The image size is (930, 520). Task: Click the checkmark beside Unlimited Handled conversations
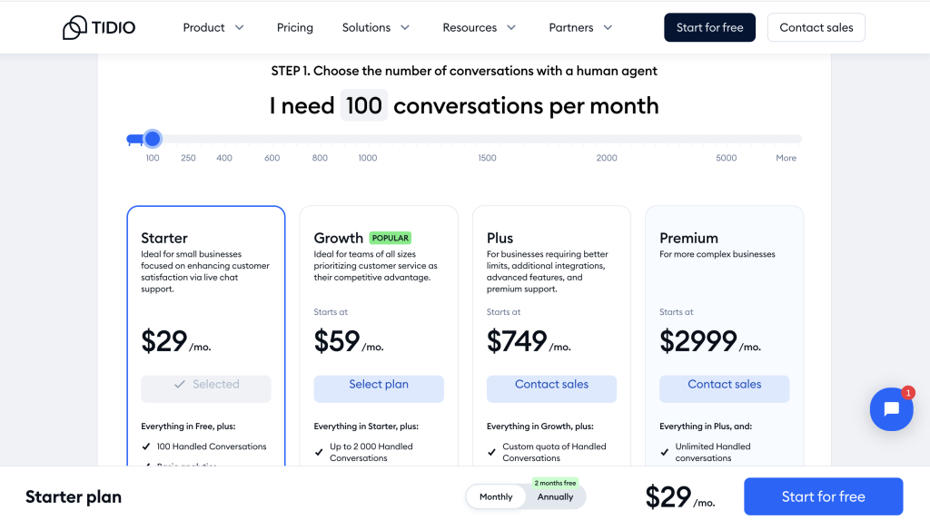coord(664,453)
